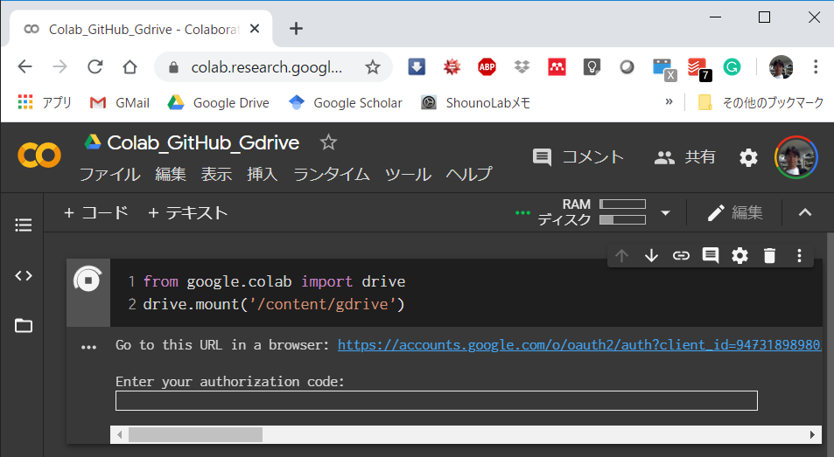Stop the running cell execution
The width and height of the screenshot is (834, 457).
[x=88, y=280]
